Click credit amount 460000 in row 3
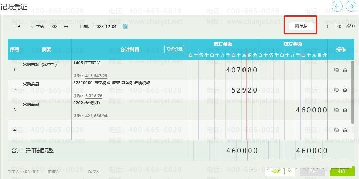The image size is (359, 179). (311, 110)
